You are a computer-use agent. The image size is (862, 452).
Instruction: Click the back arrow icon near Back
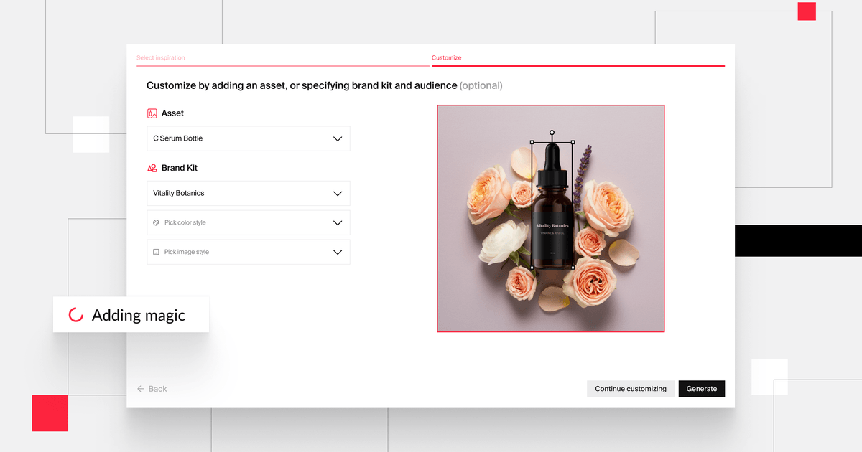(x=141, y=388)
